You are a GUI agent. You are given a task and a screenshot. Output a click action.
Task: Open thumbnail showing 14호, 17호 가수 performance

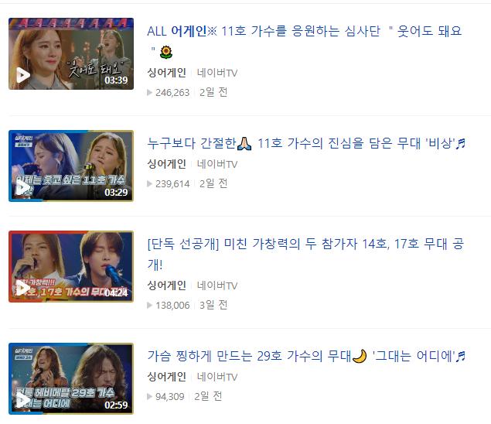coord(71,266)
